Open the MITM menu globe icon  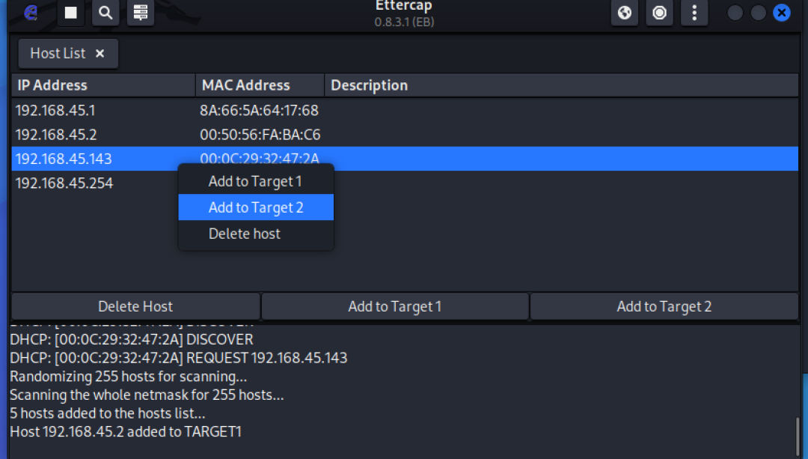[624, 12]
